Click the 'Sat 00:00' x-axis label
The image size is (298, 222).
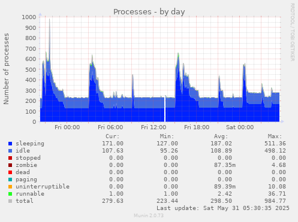tap(240, 127)
